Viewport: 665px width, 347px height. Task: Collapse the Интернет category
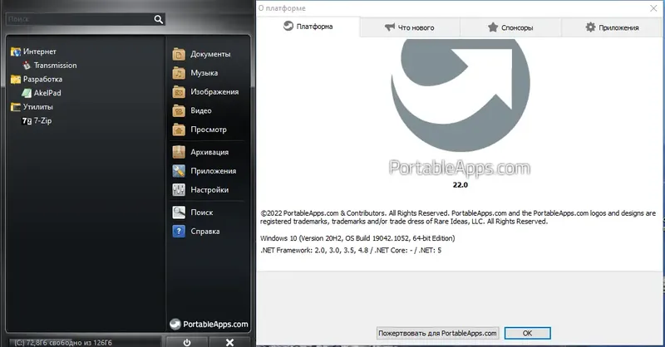click(39, 51)
